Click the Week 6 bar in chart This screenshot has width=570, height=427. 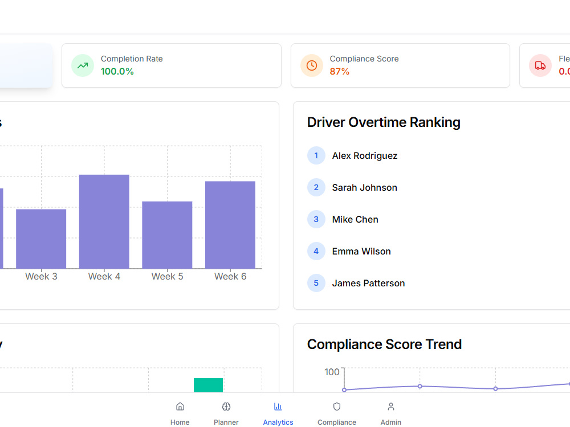click(x=230, y=225)
